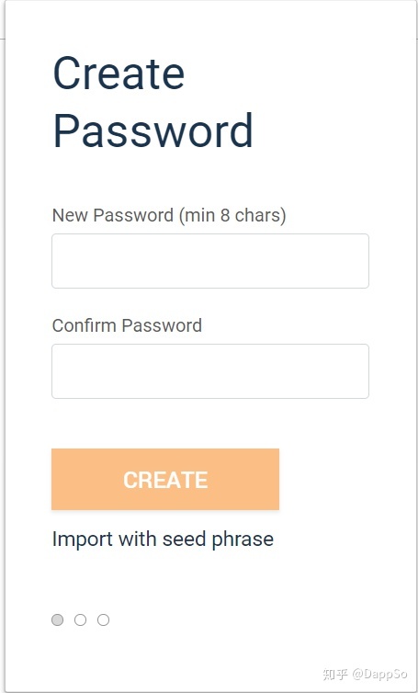The height and width of the screenshot is (693, 418).
Task: Select the third step indicator dot
Action: pyautogui.click(x=104, y=620)
